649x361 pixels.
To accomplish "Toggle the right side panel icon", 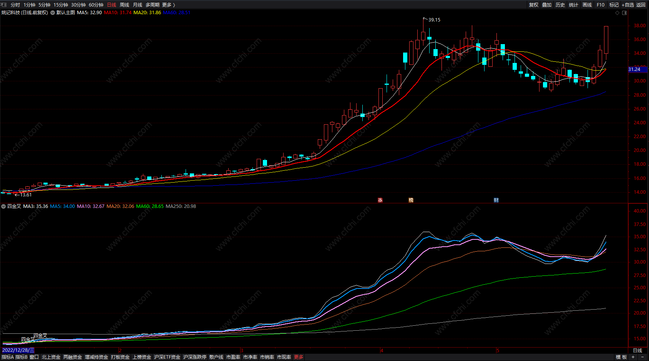I will pos(624,13).
